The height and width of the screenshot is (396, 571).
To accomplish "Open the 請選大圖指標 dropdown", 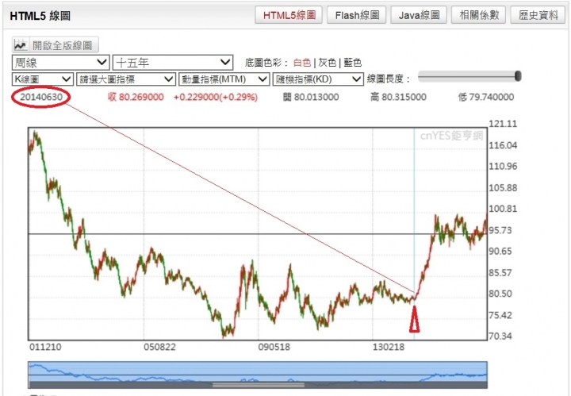I will tap(126, 79).
